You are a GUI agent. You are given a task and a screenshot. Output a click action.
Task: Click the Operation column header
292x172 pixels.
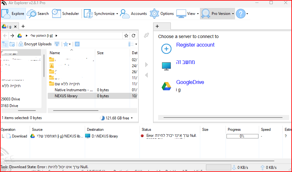pyautogui.click(x=8, y=130)
